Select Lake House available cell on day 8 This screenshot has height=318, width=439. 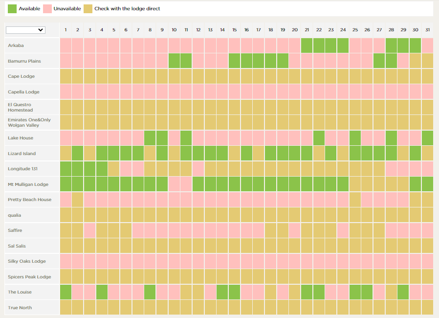pyautogui.click(x=150, y=138)
